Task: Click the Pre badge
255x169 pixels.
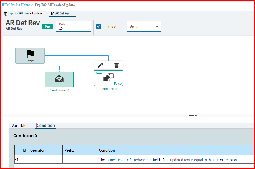Action: (47, 27)
